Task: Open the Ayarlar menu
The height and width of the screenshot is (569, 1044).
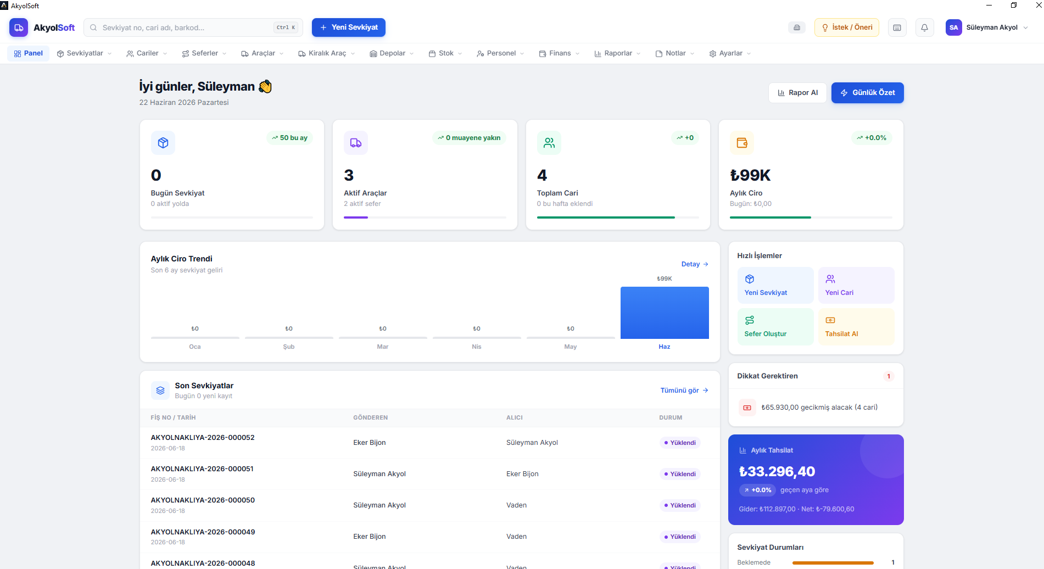Action: (730, 53)
